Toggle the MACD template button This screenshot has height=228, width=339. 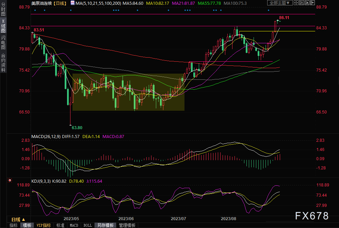click(x=74, y=225)
